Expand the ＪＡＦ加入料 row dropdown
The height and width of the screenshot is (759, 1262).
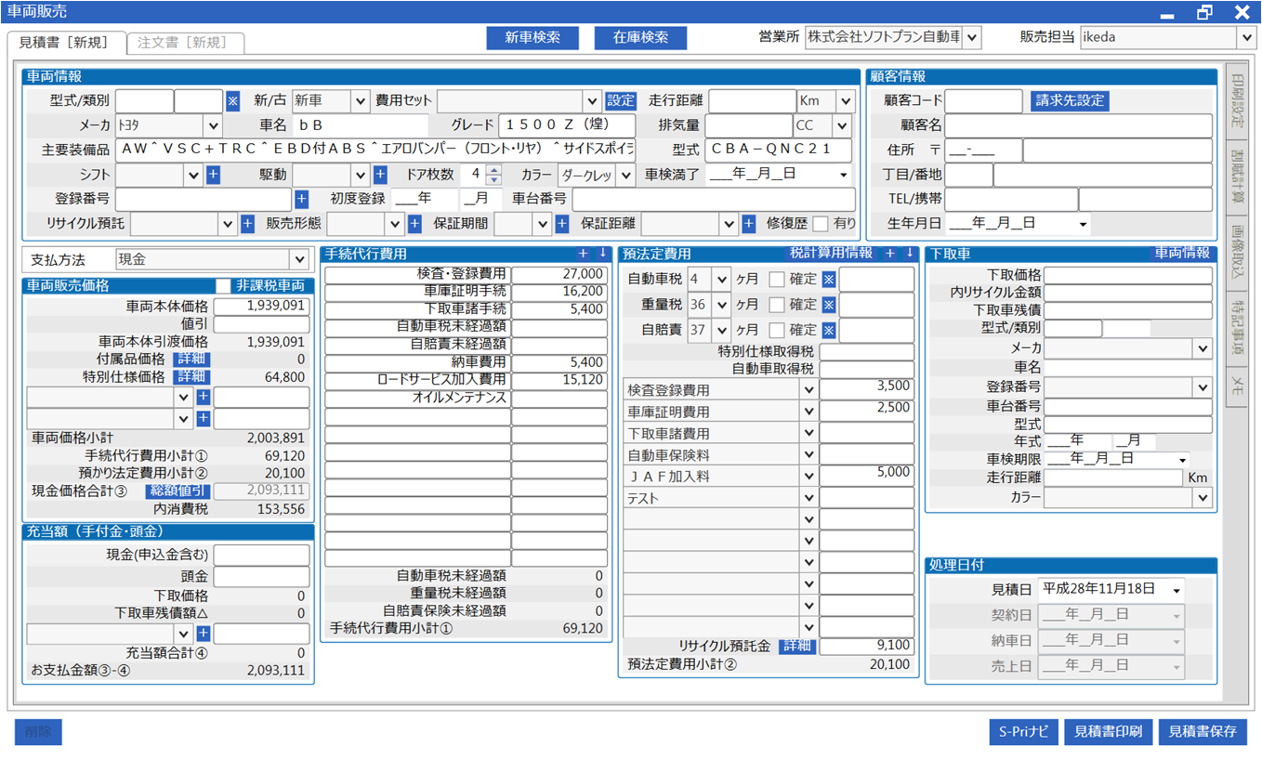point(809,477)
